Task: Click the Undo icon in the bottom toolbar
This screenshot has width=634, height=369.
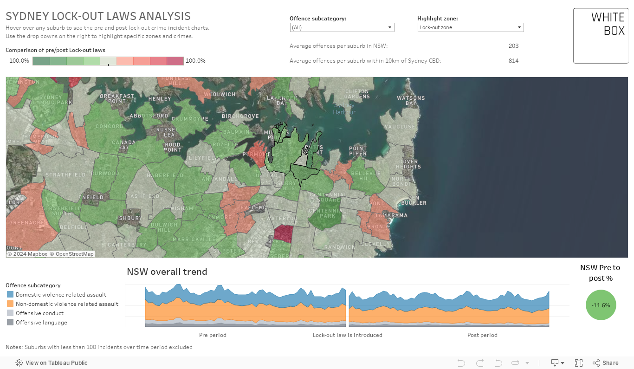Action: click(461, 363)
